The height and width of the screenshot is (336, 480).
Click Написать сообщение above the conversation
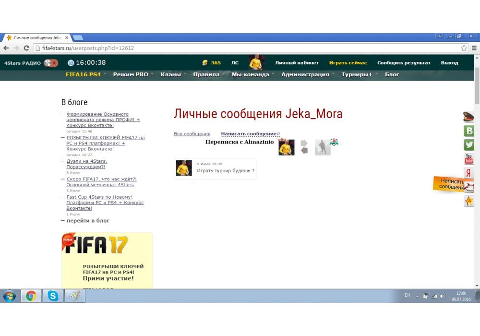250,134
